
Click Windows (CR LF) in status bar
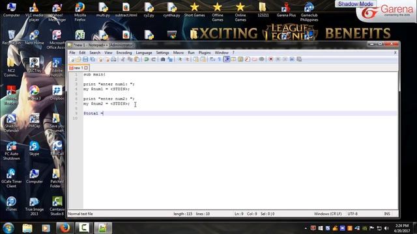click(x=328, y=214)
